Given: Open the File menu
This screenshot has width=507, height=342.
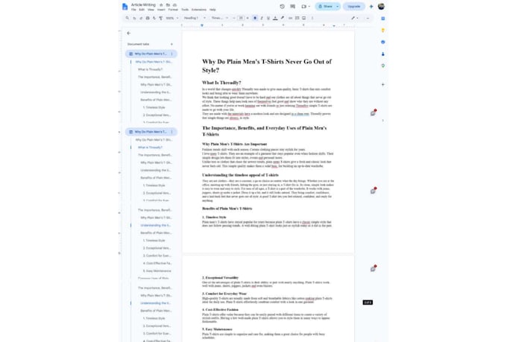Looking at the screenshot, I should 133,10.
